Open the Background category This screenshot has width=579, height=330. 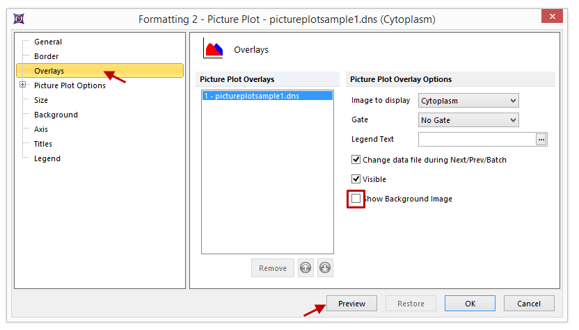pos(56,115)
